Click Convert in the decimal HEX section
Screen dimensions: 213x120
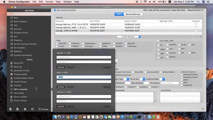(107, 106)
